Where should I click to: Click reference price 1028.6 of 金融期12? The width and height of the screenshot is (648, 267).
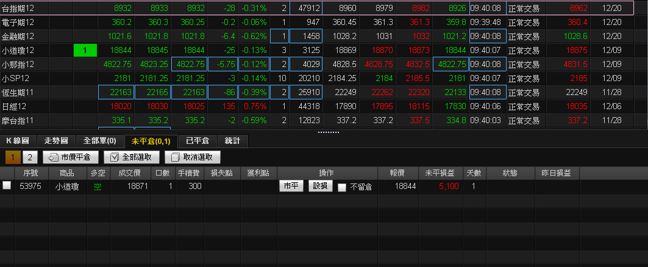(x=575, y=37)
